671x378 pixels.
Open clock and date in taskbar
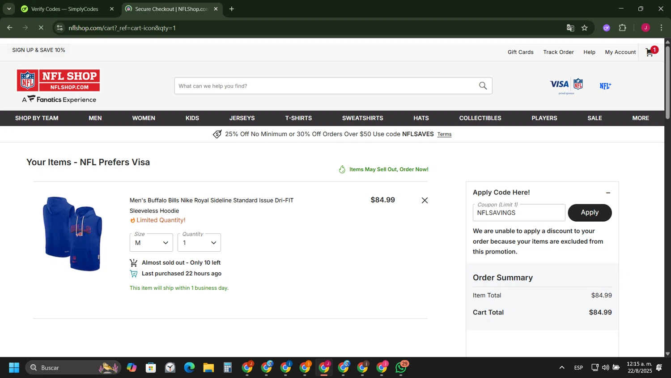pyautogui.click(x=639, y=368)
